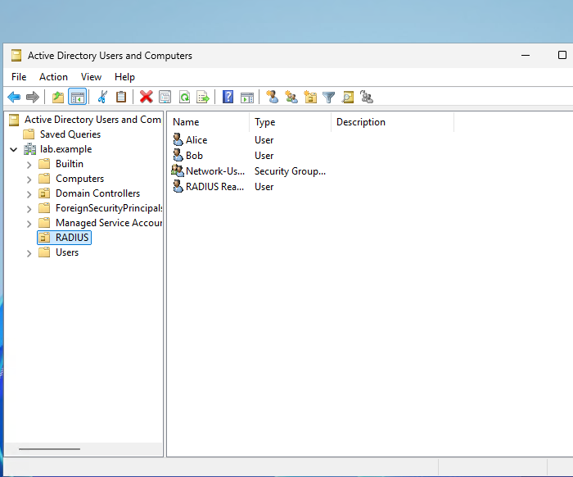Go back with the blue Back arrow
Viewport: 573px width, 477px height.
pos(14,97)
